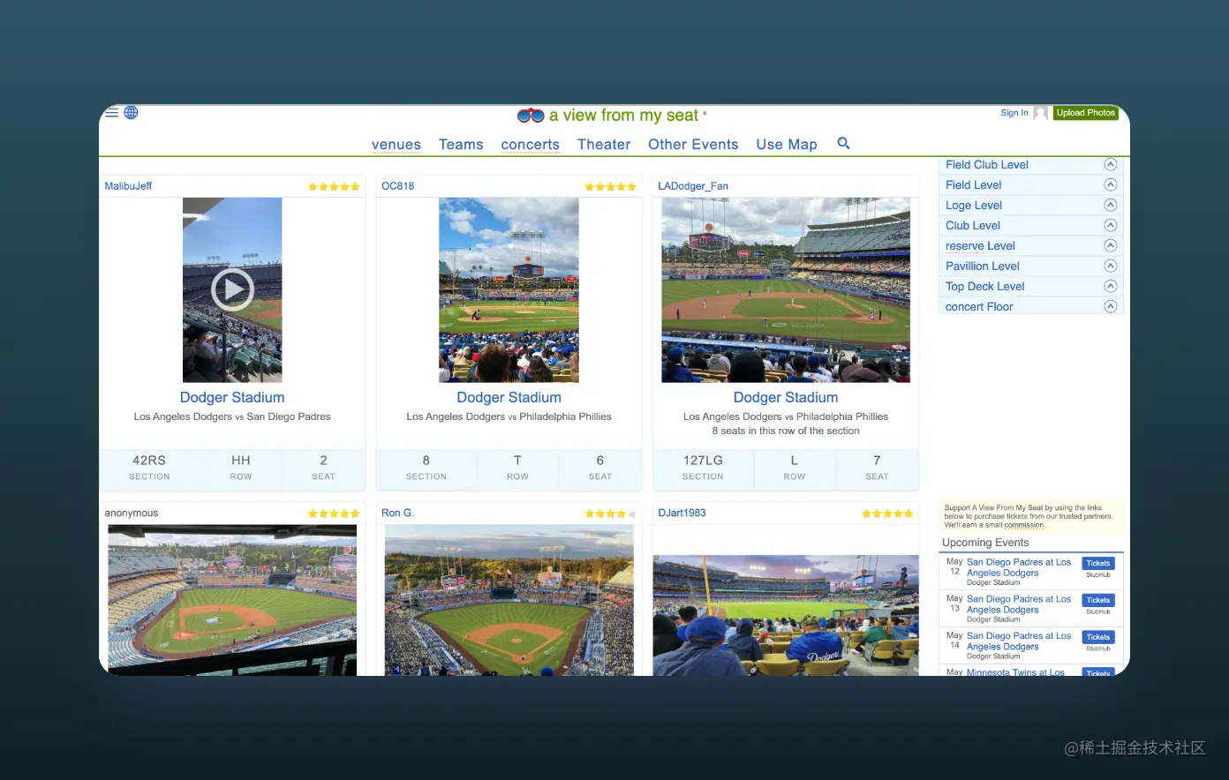1229x780 pixels.
Task: Expand the Pavillion Level chevron
Action: coord(1111,266)
